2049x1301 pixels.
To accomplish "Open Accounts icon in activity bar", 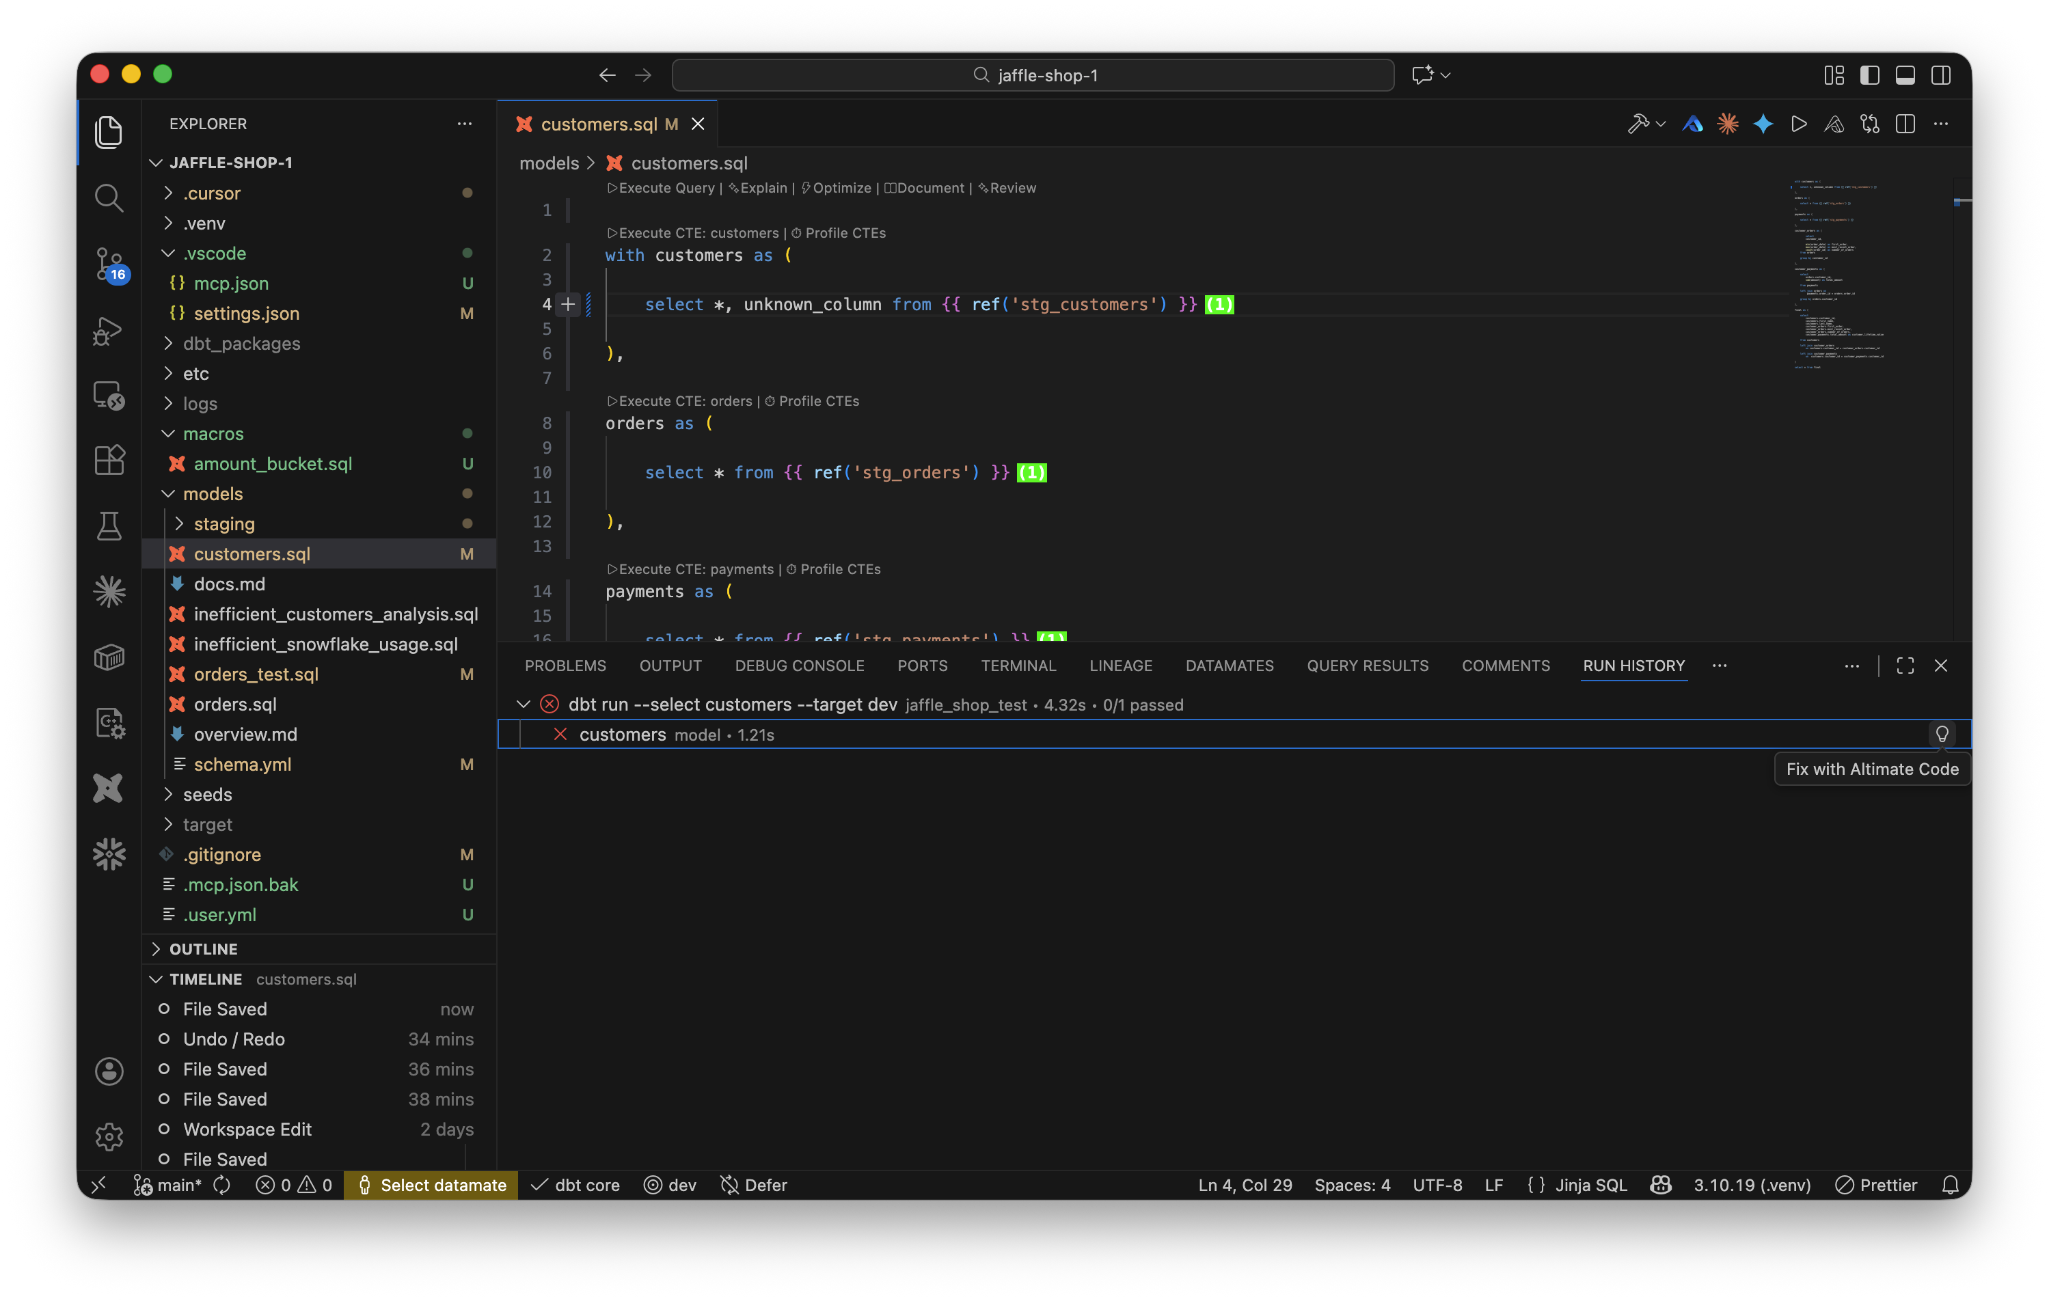I will coord(109,1071).
